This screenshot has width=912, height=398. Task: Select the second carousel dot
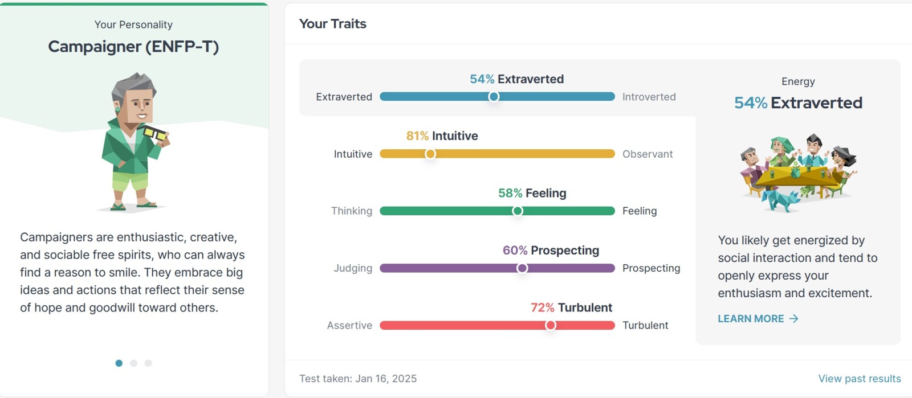133,363
